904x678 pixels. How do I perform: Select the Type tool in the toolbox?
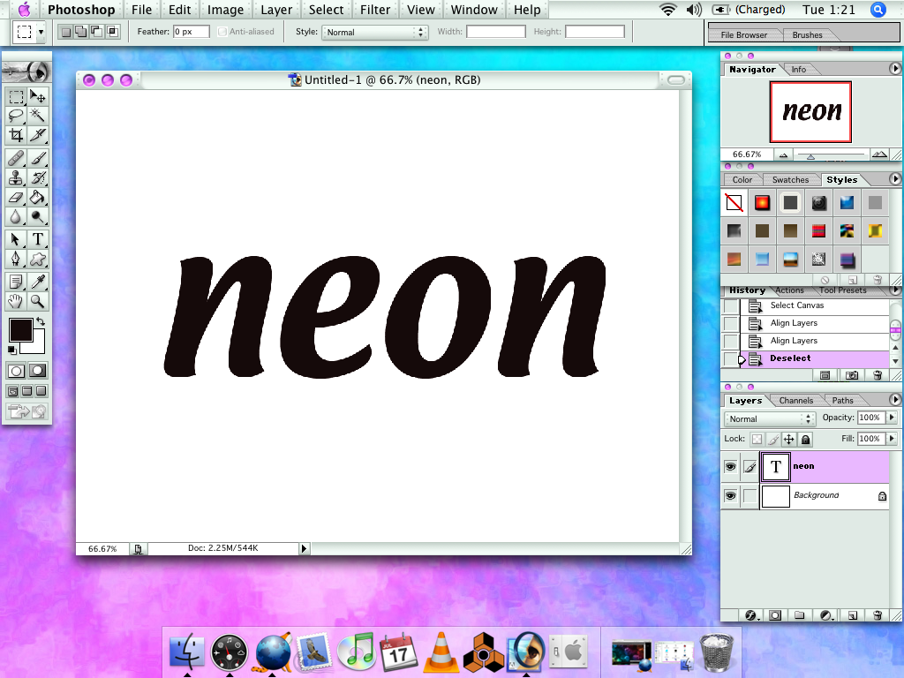pos(38,239)
